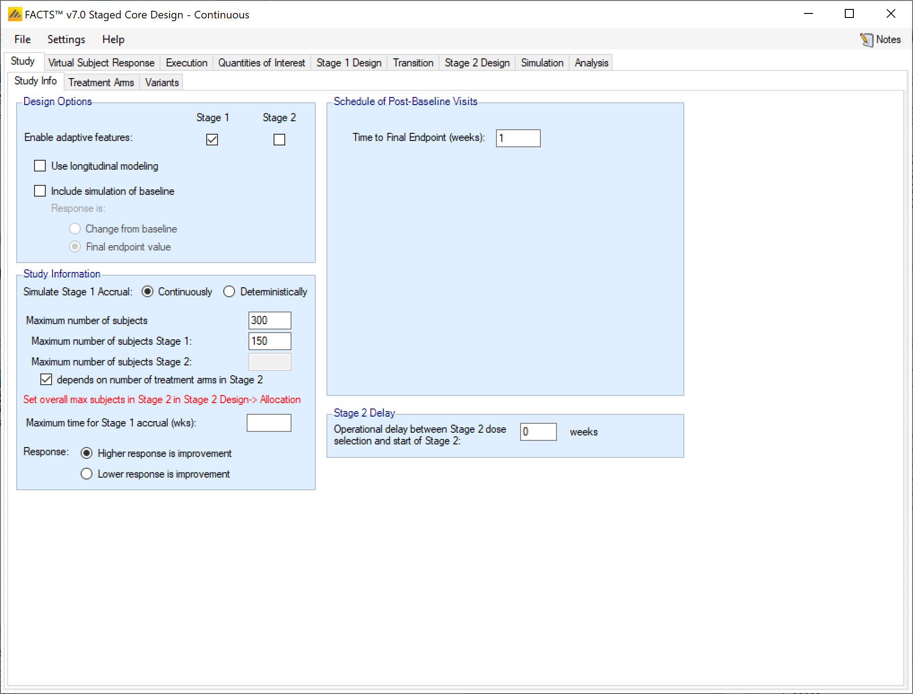913x694 pixels.
Task: Click the operational delay weeks field
Action: [x=538, y=432]
